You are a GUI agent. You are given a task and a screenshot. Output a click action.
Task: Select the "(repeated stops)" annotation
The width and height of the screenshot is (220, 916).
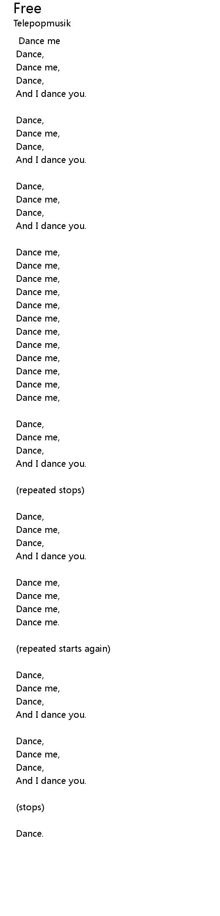pyautogui.click(x=50, y=491)
